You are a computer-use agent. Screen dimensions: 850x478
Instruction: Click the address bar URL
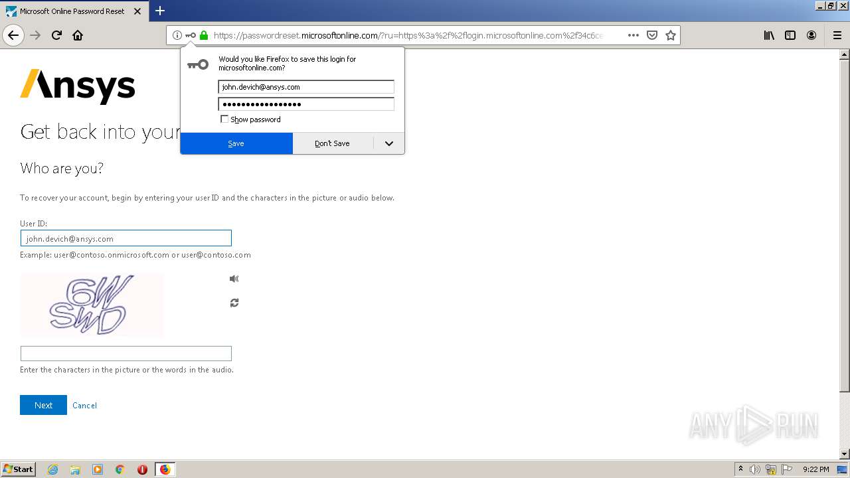(408, 35)
